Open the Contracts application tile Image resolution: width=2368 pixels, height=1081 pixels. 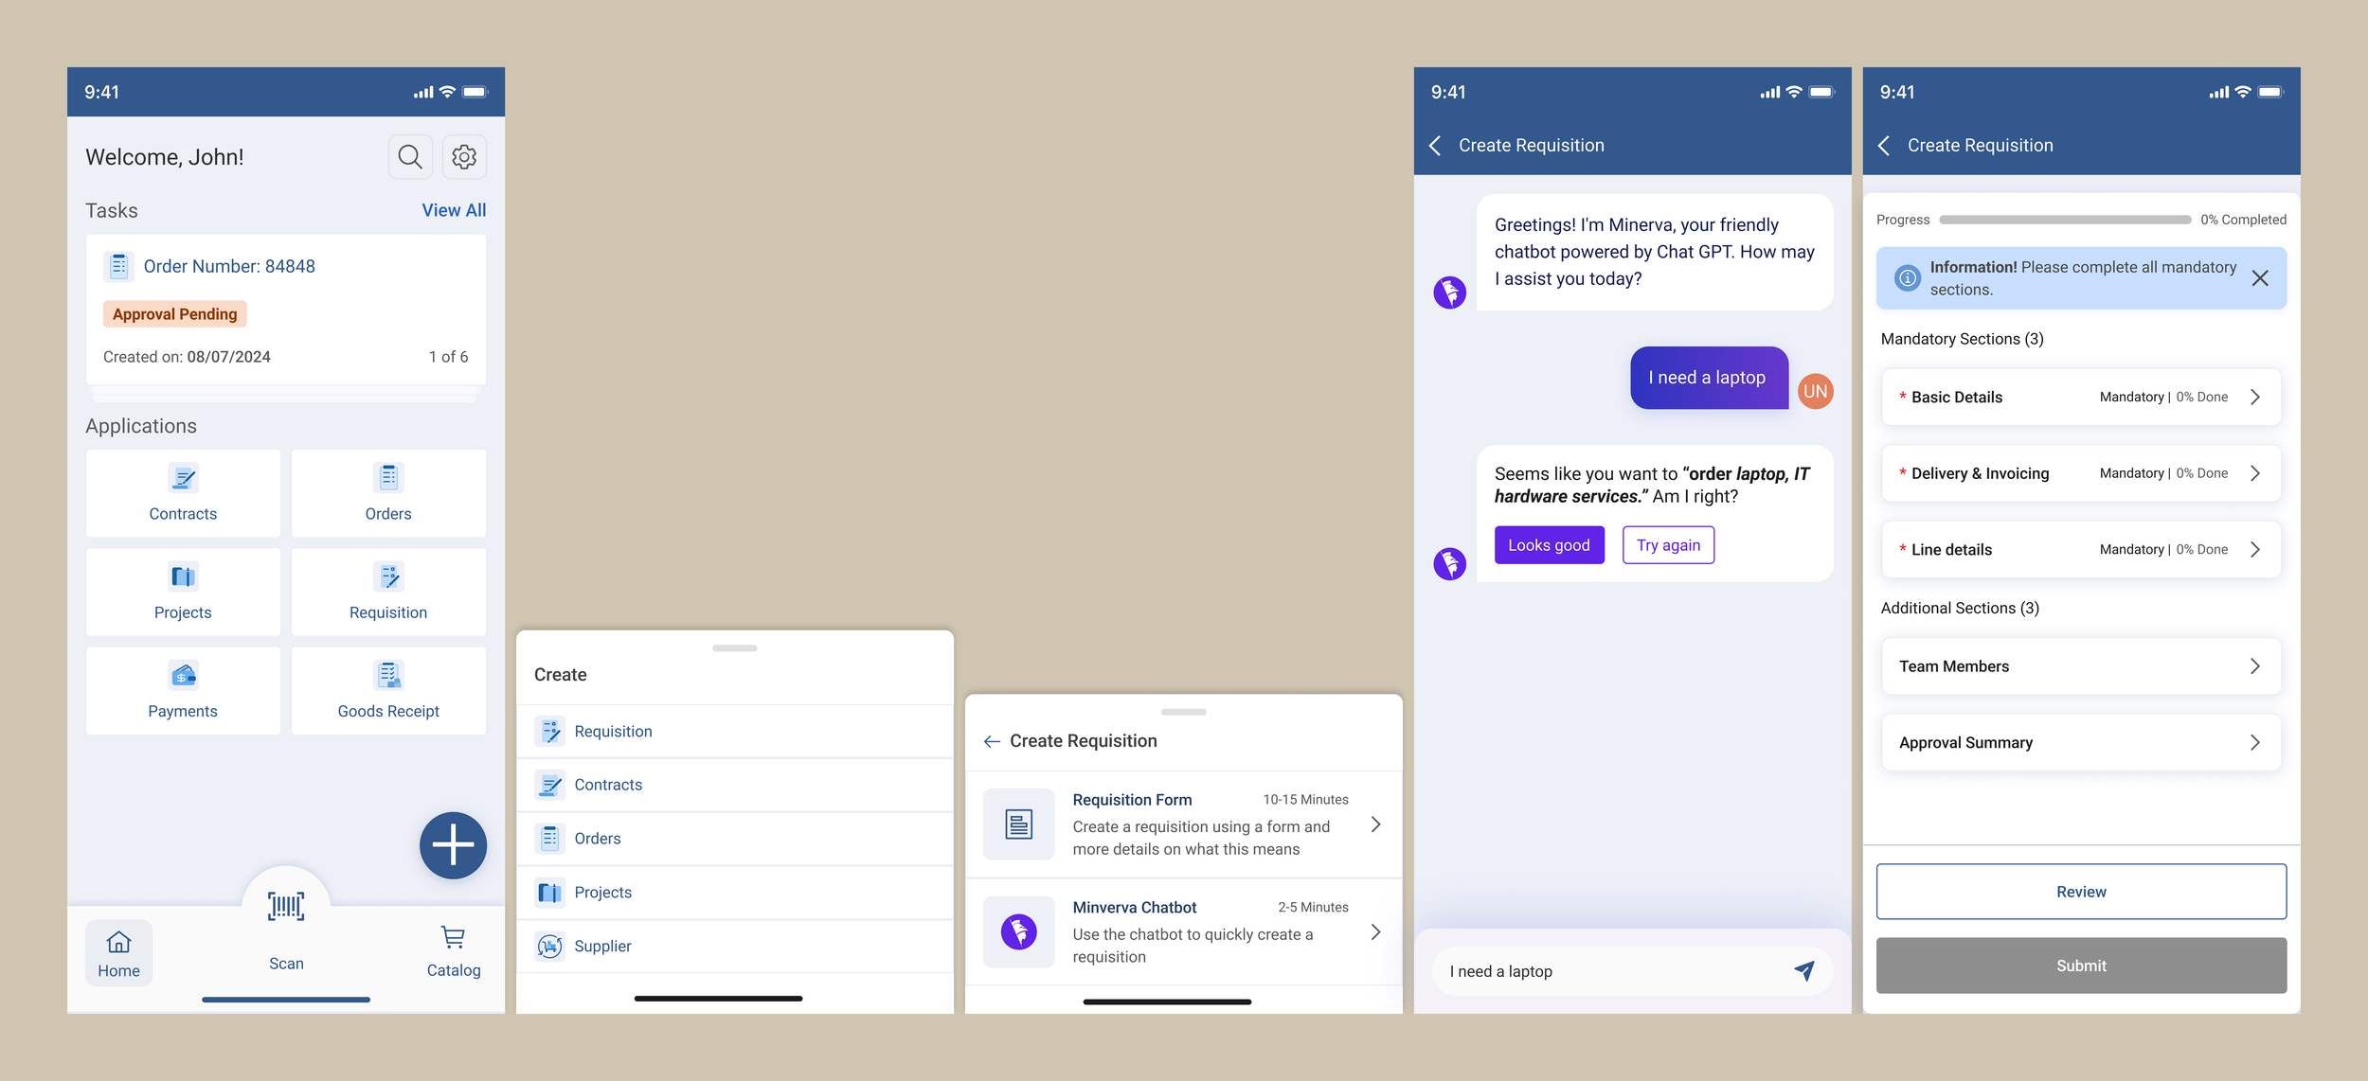pyautogui.click(x=183, y=493)
